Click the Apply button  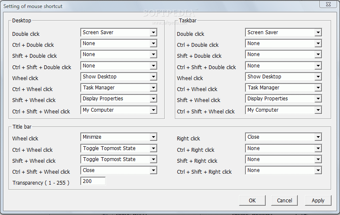coord(318,201)
